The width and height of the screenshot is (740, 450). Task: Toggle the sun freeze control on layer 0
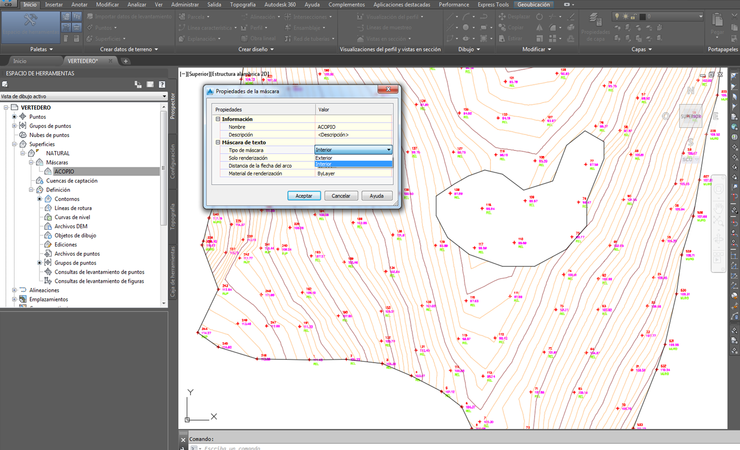click(625, 16)
